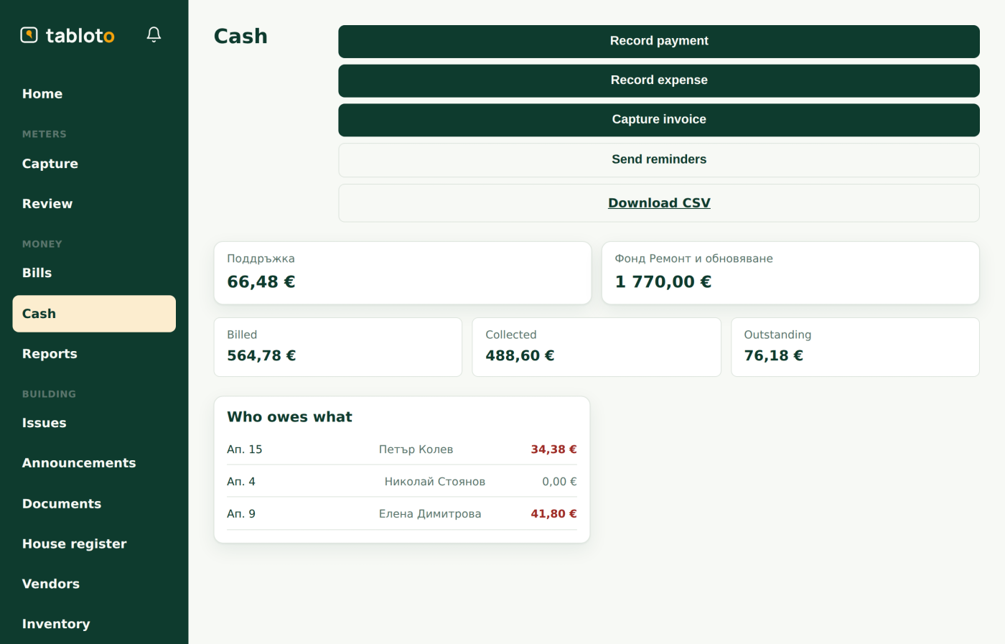This screenshot has width=1005, height=644.
Task: Click Record expense button
Action: coord(659,80)
